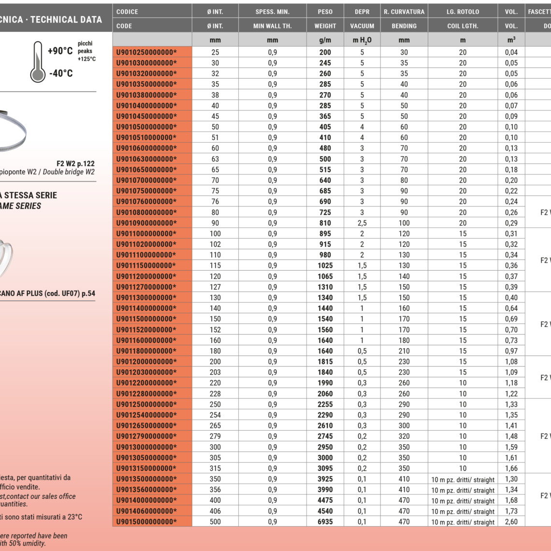This screenshot has width=551, height=551.
Task: Select product code U9015000000000*
Action: point(146,522)
